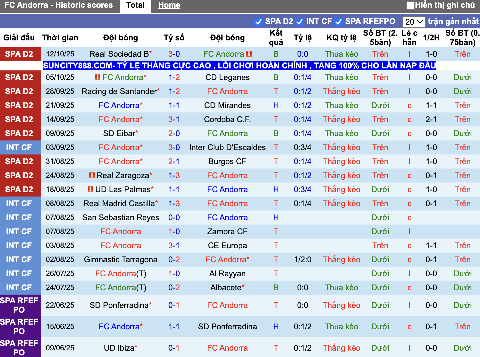This screenshot has width=480, height=357.
Task: Open the SUNCITY888.COM advertisement banner
Action: coord(240,65)
